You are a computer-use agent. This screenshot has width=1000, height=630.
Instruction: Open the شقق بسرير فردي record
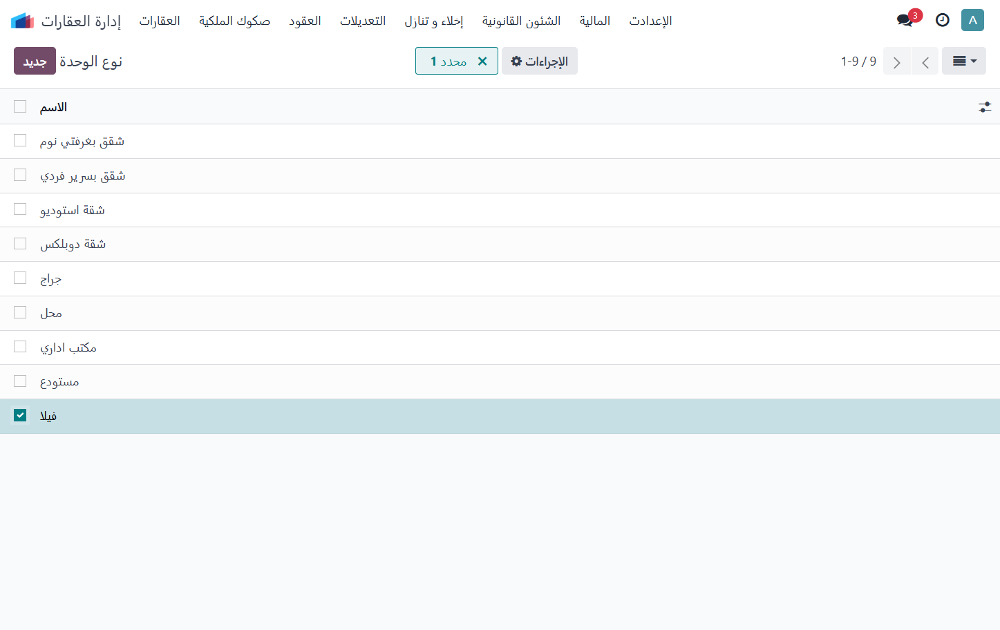pyautogui.click(x=83, y=176)
